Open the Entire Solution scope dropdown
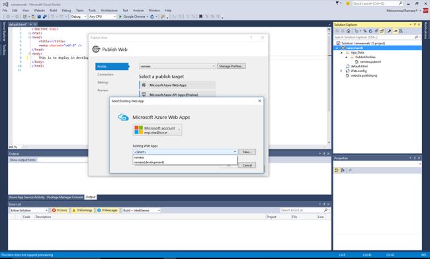 (x=29, y=210)
